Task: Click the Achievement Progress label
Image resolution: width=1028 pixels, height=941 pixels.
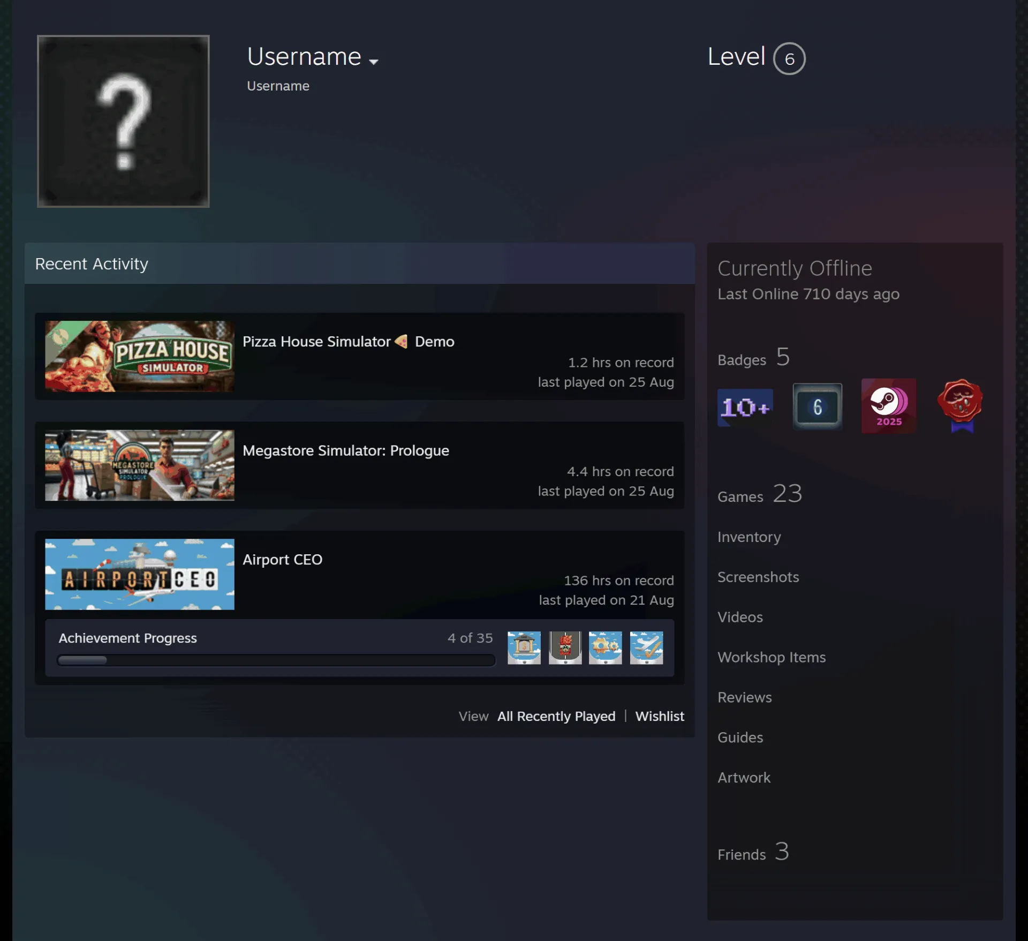Action: [127, 638]
